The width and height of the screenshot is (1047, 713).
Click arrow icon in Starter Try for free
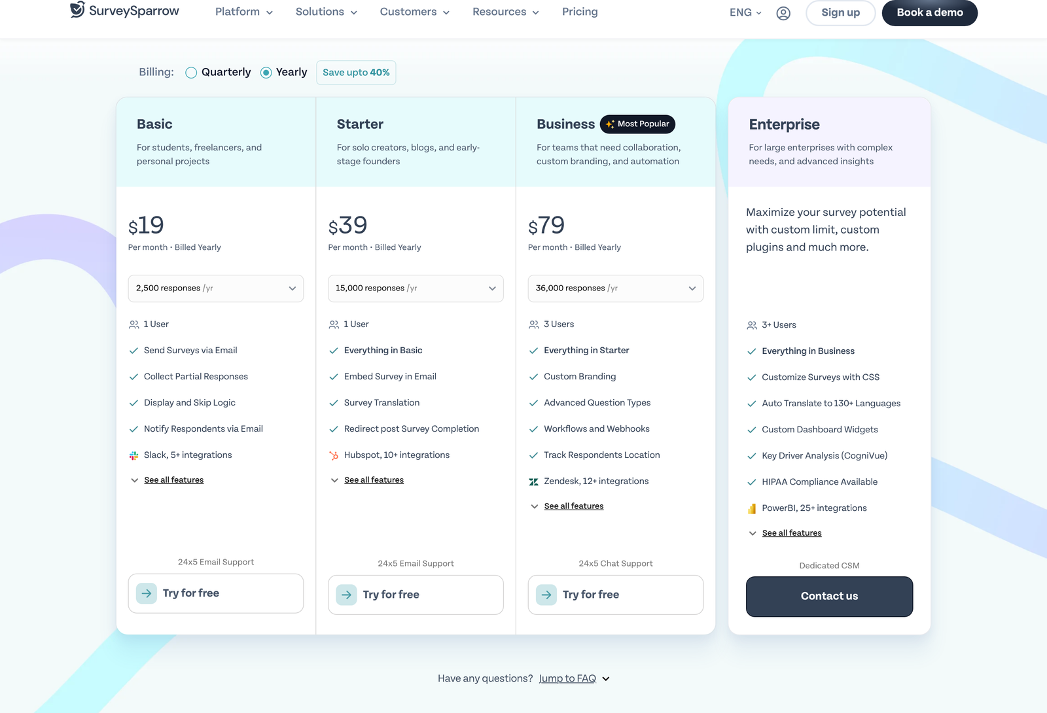coord(347,595)
